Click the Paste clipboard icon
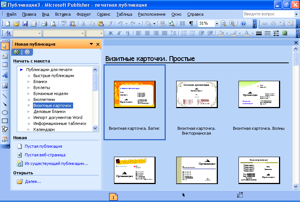Screen dimensions: 300x202 pyautogui.click(x=100, y=24)
